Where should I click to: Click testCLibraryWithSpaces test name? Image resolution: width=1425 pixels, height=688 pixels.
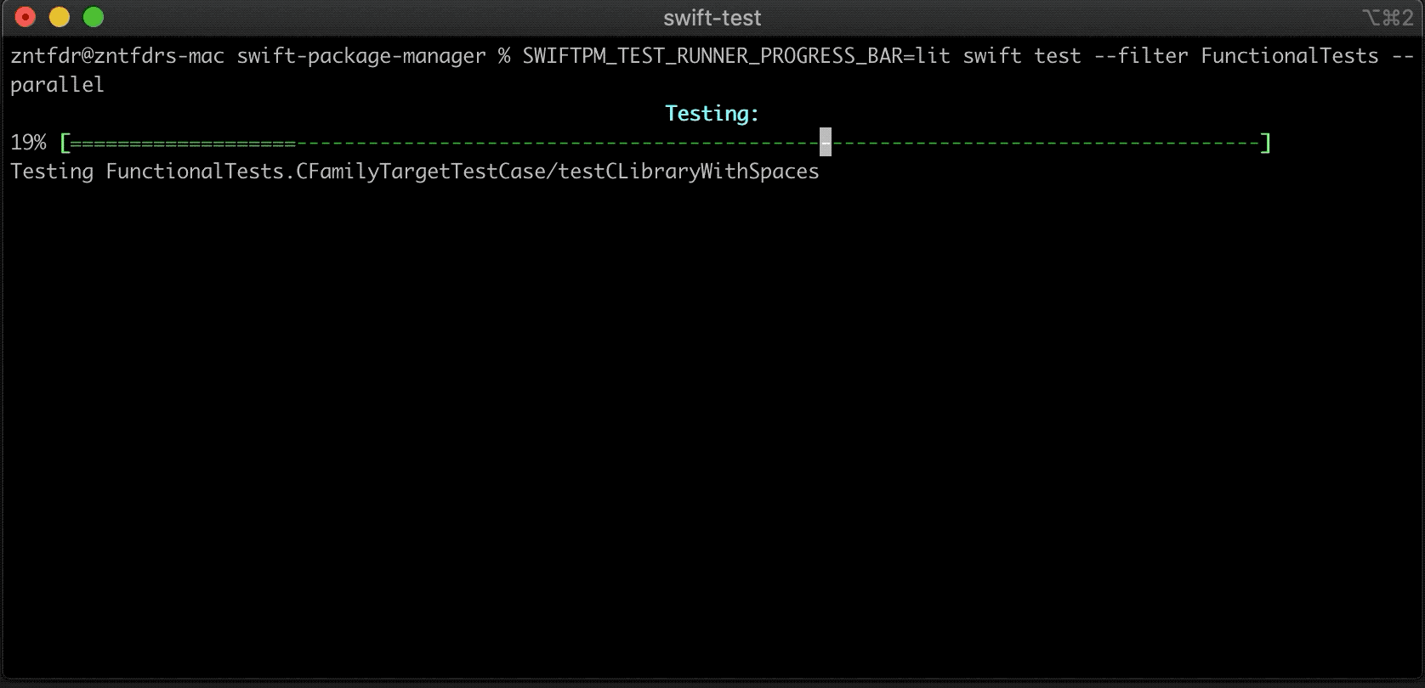click(689, 172)
